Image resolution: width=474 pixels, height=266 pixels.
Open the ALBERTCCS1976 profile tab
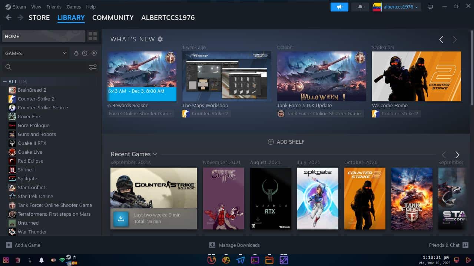coord(168,17)
